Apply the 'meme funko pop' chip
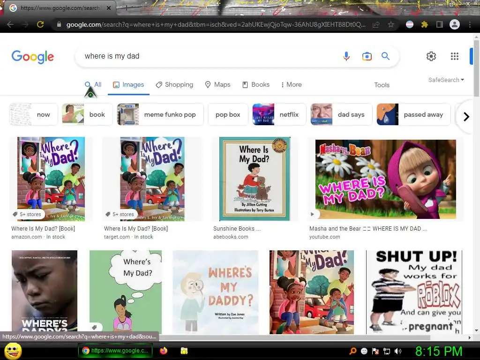The image size is (480, 360). [160, 114]
